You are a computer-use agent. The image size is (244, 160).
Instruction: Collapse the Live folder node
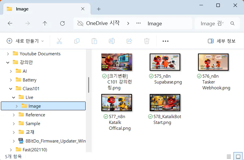[14, 97]
